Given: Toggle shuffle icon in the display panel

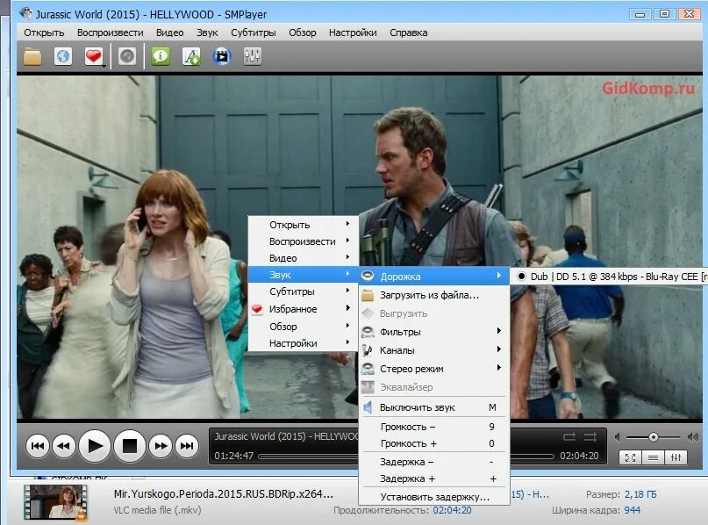Looking at the screenshot, I should pos(590,437).
